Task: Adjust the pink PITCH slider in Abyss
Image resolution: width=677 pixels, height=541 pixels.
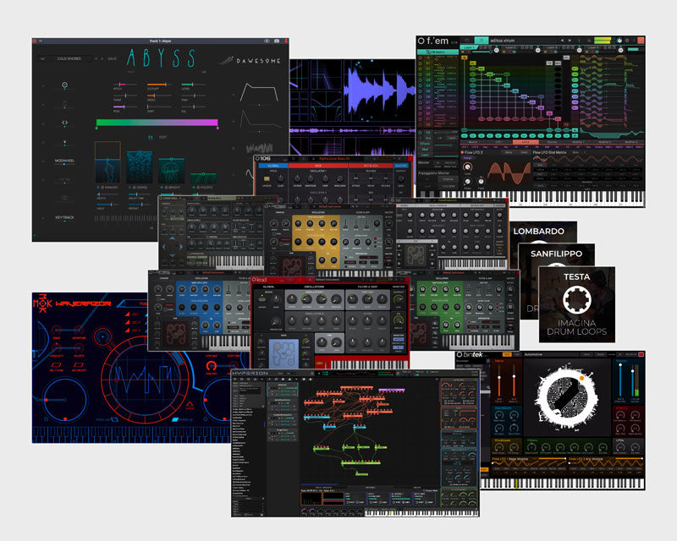Action: click(124, 85)
